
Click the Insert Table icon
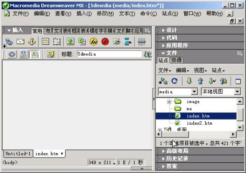tap(45, 42)
